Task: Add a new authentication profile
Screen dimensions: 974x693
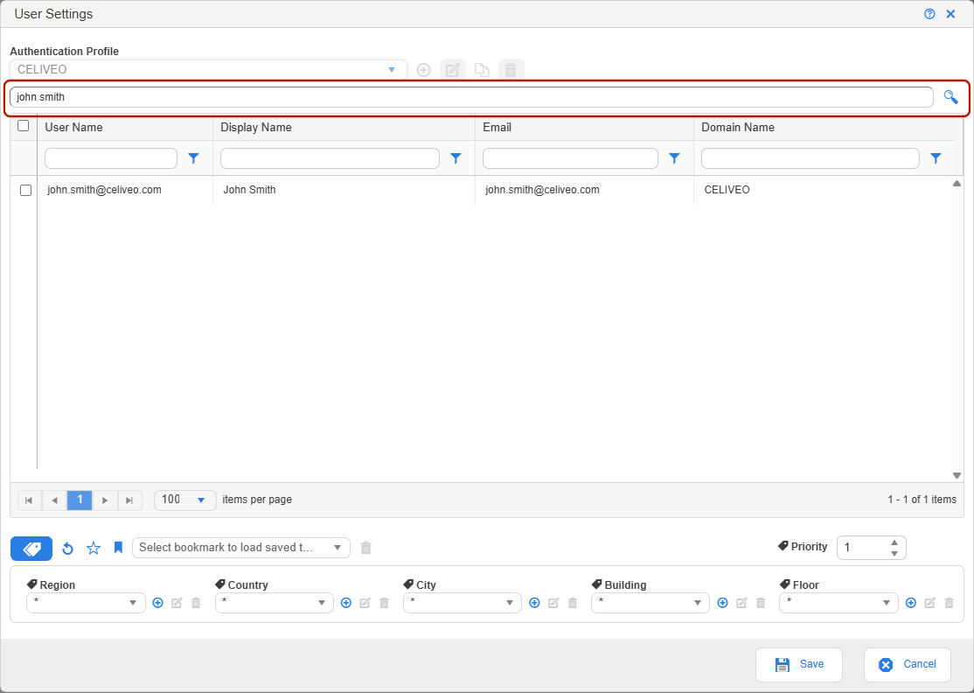Action: [x=424, y=70]
